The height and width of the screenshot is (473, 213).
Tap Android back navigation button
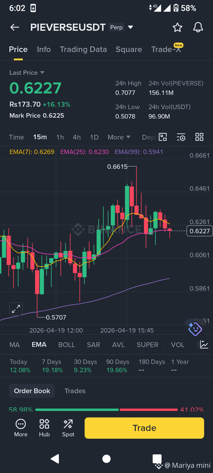[55, 459]
